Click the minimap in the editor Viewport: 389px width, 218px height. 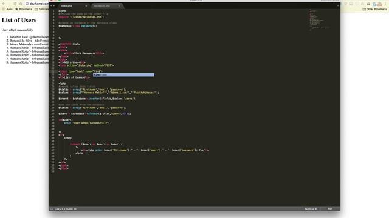point(320,20)
